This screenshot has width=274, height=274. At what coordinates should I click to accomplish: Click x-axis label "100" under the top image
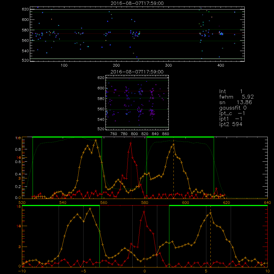coord(64,65)
